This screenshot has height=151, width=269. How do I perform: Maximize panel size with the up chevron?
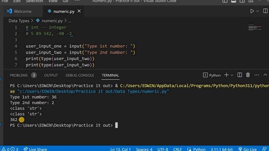pyautogui.click(x=265, y=75)
